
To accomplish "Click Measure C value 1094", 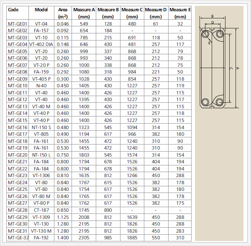I will 132,127.
